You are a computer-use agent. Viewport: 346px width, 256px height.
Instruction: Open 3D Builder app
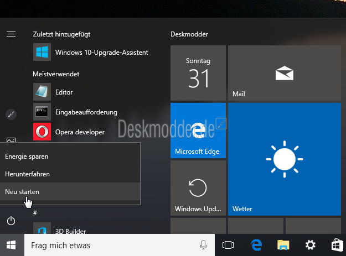click(60, 228)
